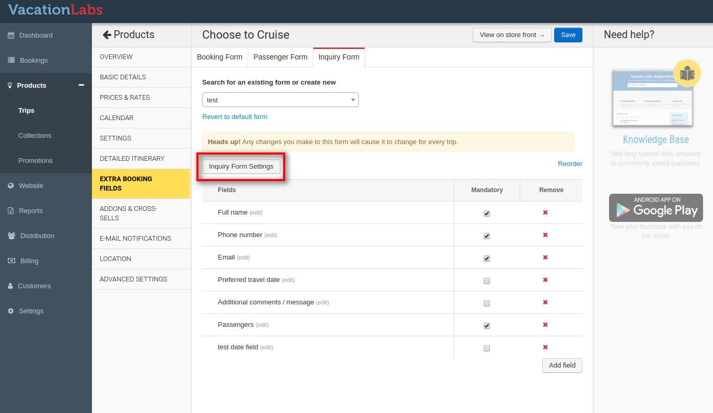
Task: Click the Distribution people icon
Action: pyautogui.click(x=11, y=236)
